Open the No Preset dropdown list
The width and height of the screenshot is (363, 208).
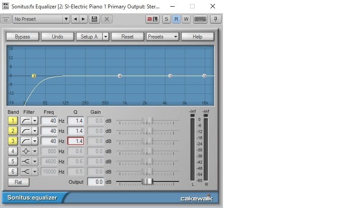(66, 19)
